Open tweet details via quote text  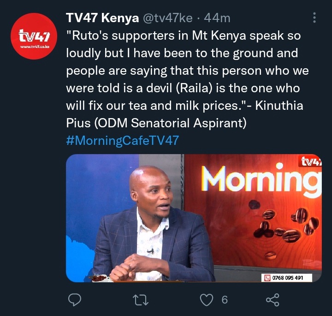point(186,79)
